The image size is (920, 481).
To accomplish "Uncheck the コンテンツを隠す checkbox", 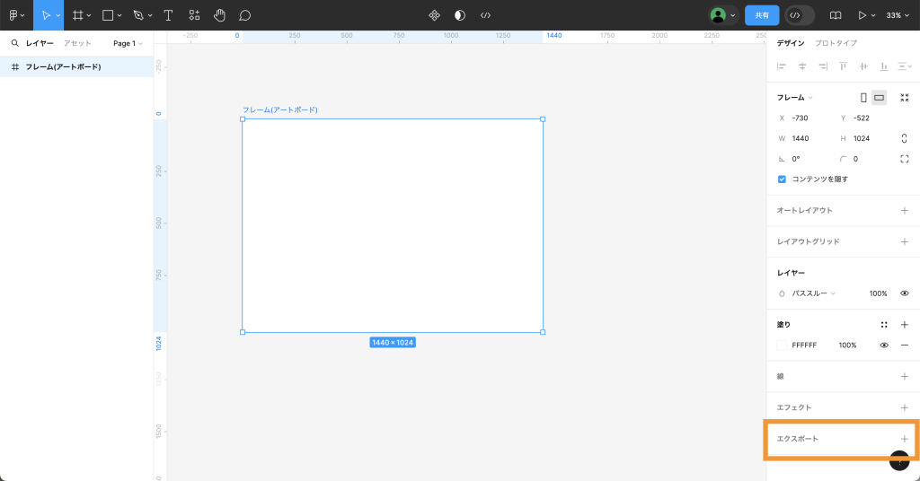I will tap(782, 179).
